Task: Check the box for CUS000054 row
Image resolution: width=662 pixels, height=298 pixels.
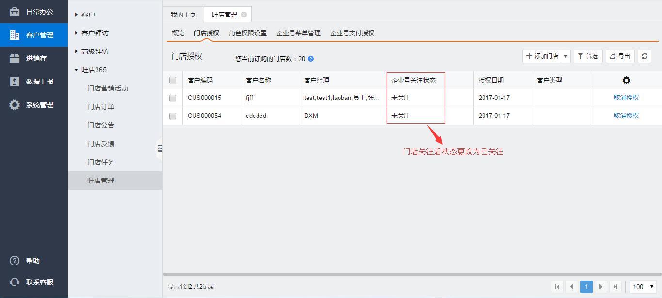Action: pos(173,116)
